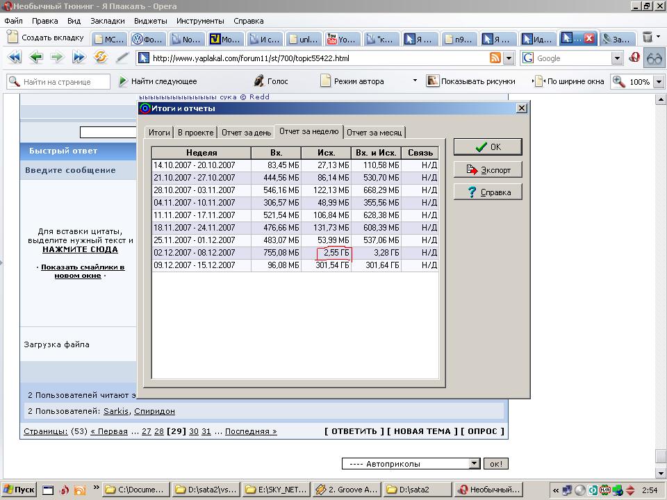This screenshot has height=500, width=667.
Task: Toggle Режим автора author mode
Action: tap(352, 81)
